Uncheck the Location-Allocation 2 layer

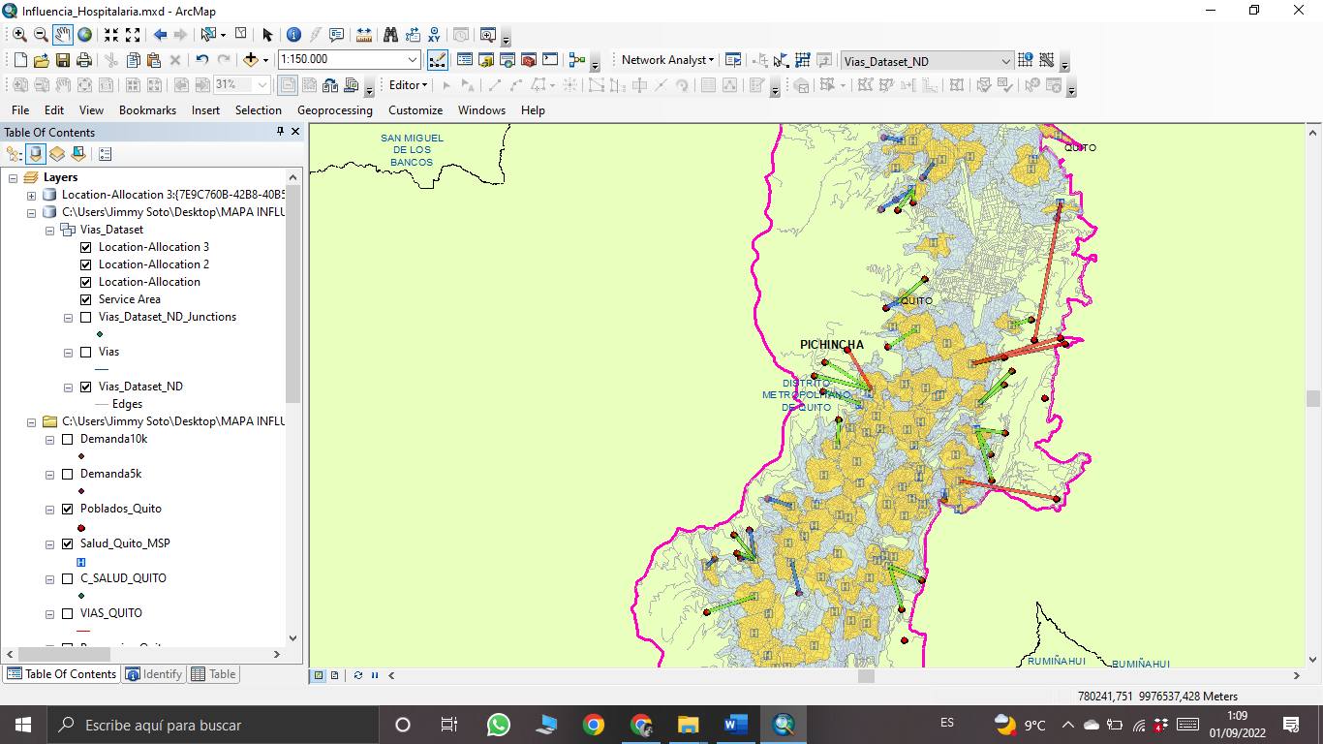tap(85, 264)
